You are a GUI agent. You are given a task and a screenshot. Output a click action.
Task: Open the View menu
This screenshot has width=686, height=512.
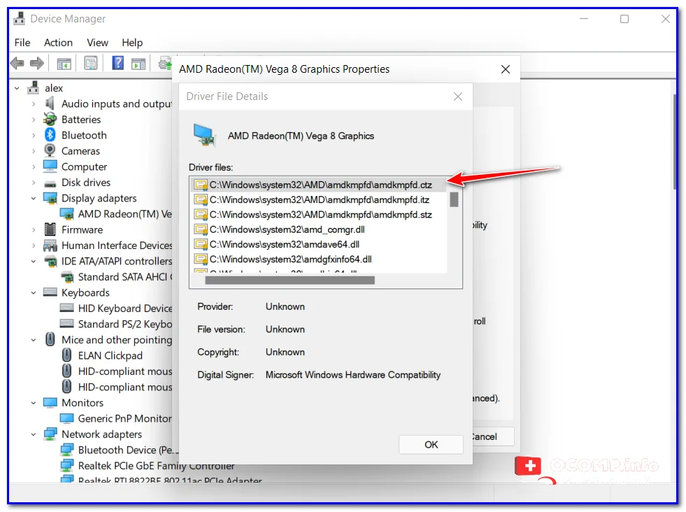click(97, 43)
